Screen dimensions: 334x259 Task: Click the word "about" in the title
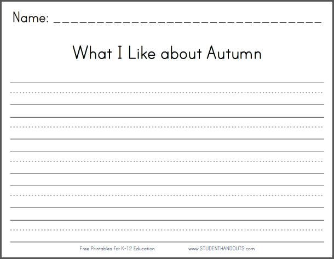click(181, 54)
